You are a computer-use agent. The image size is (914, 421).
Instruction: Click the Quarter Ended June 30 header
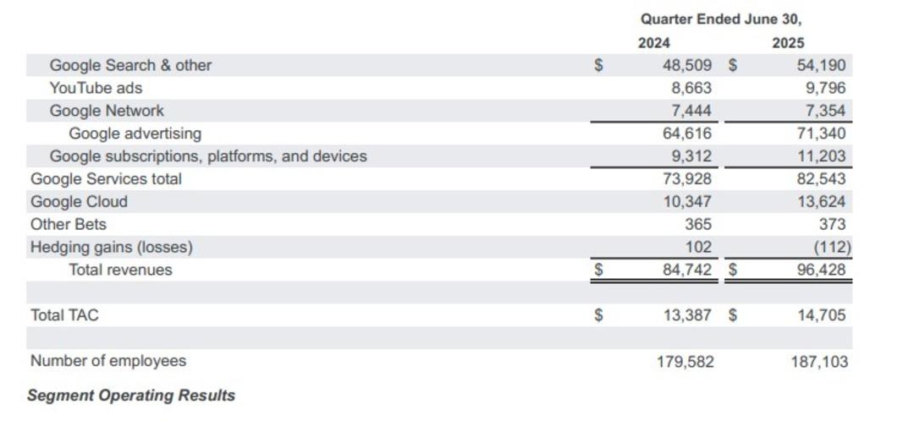(x=721, y=19)
